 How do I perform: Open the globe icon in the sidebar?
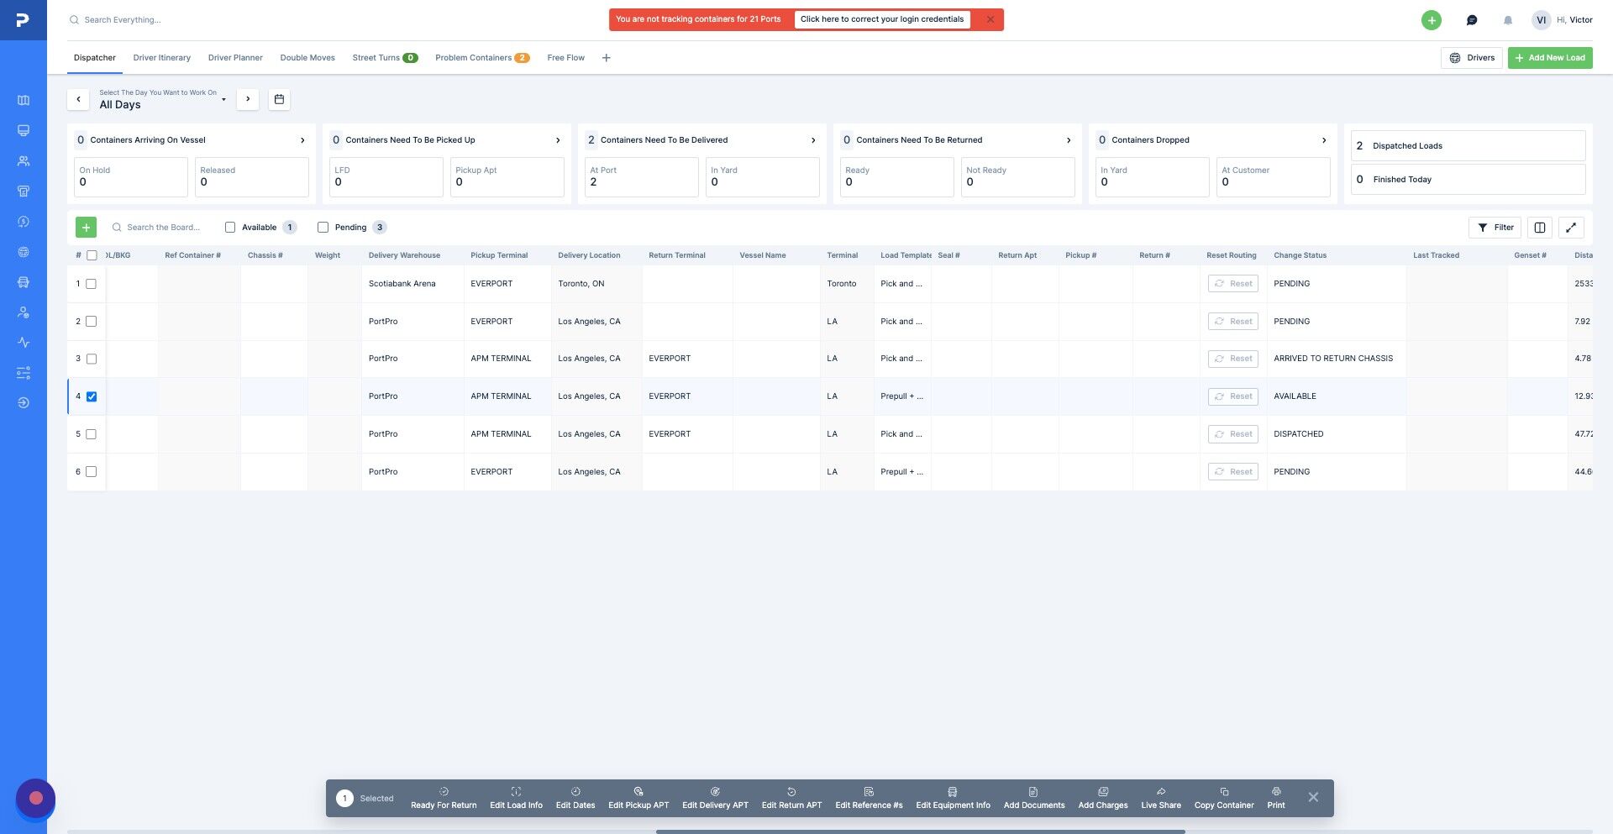pyautogui.click(x=24, y=252)
